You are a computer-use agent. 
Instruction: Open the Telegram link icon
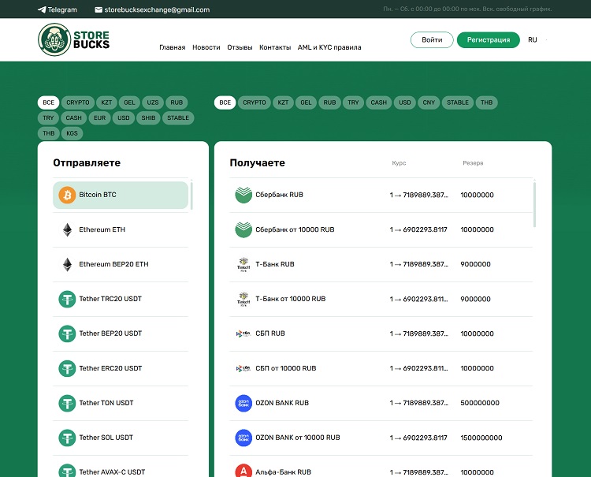[x=42, y=9]
